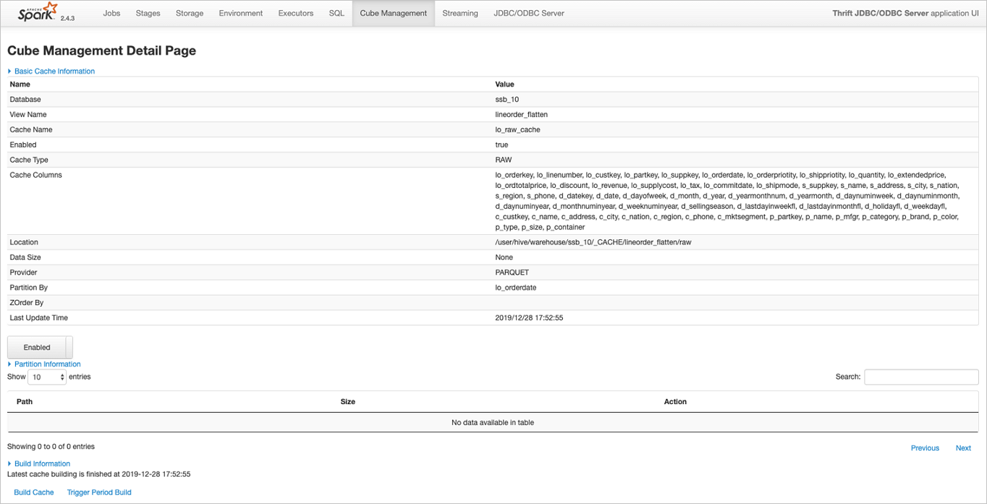
Task: Click Thrift JDBC/ODBC Server application UI label
Action: point(905,13)
